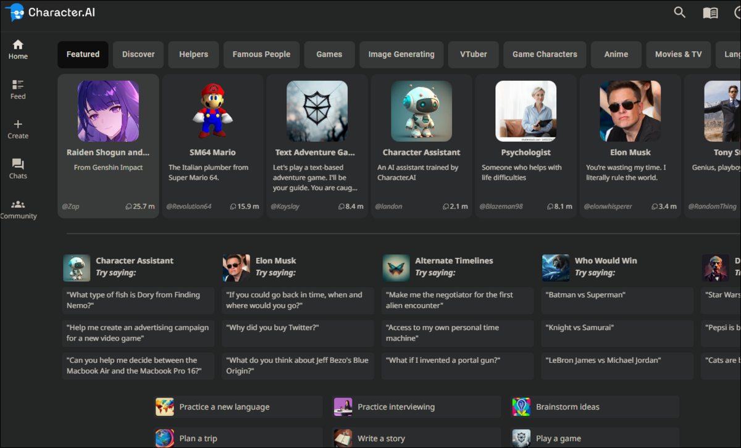Image resolution: width=741 pixels, height=448 pixels.
Task: Click 3.4 m chat count on Elon card
Action: click(664, 207)
